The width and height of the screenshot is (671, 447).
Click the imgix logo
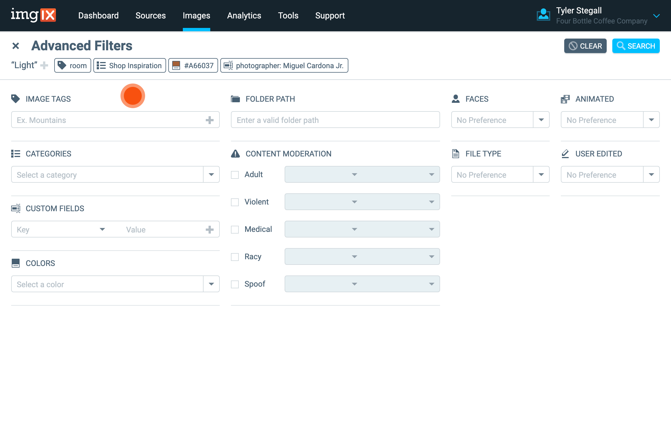point(33,15)
